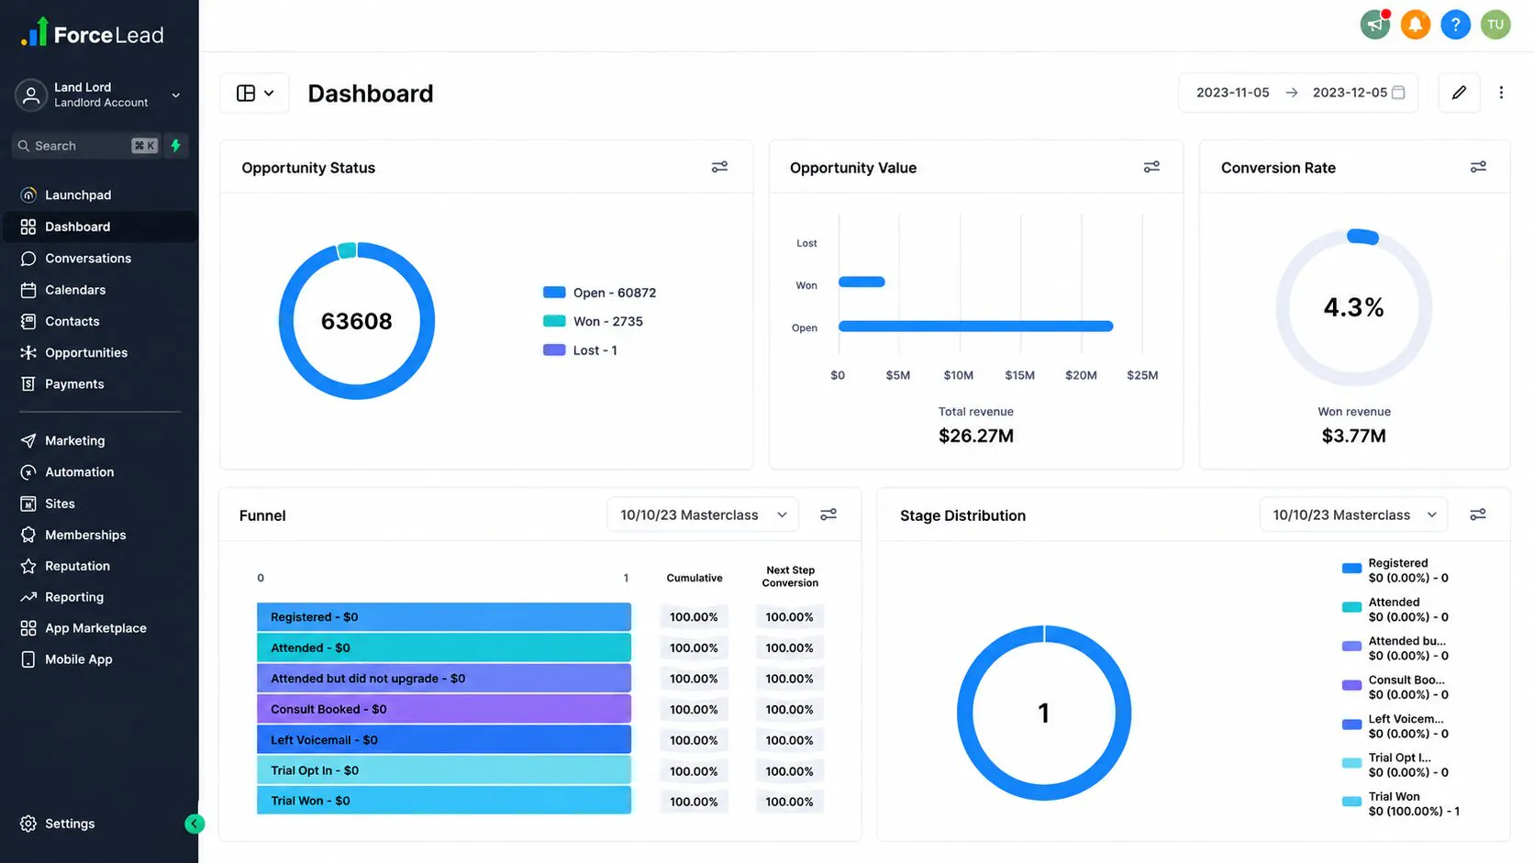Edit dashboard with the pencil icon
The height and width of the screenshot is (863, 1534).
pyautogui.click(x=1459, y=93)
